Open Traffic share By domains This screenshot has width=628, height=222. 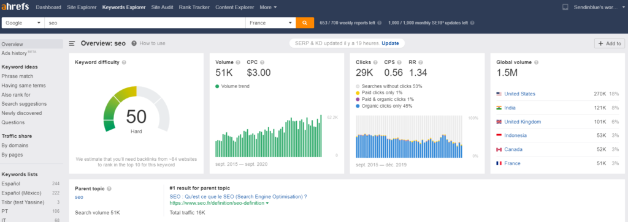click(15, 146)
